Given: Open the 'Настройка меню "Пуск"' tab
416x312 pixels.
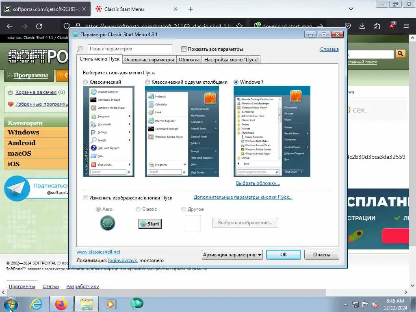Looking at the screenshot, I should 231,60.
